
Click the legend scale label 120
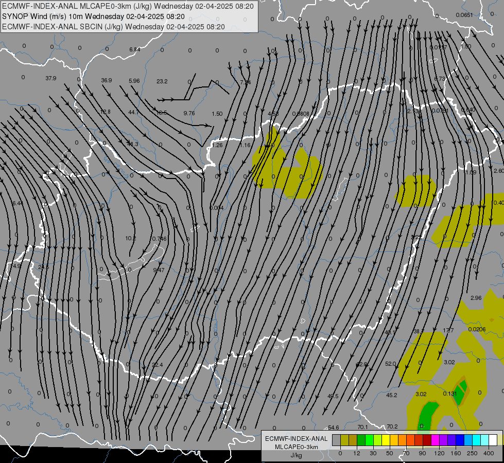point(440,453)
